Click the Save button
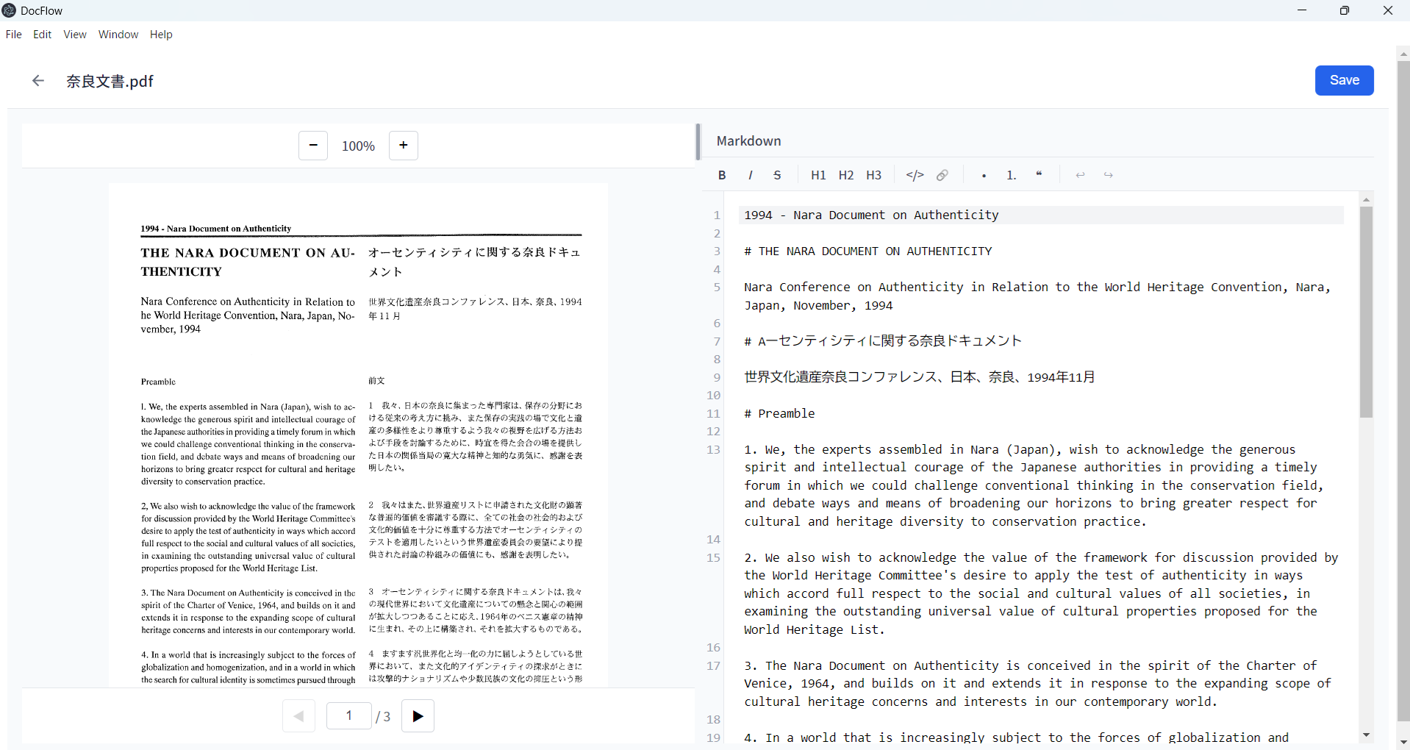 (1344, 80)
